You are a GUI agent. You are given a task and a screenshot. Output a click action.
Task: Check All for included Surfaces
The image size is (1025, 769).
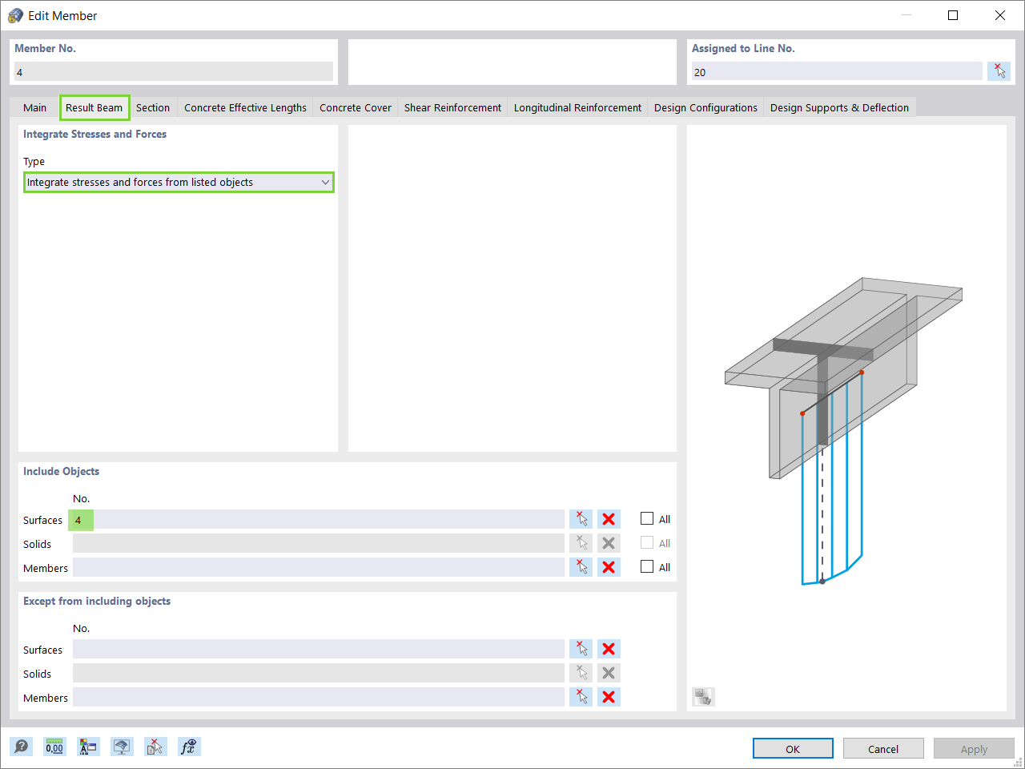[647, 519]
